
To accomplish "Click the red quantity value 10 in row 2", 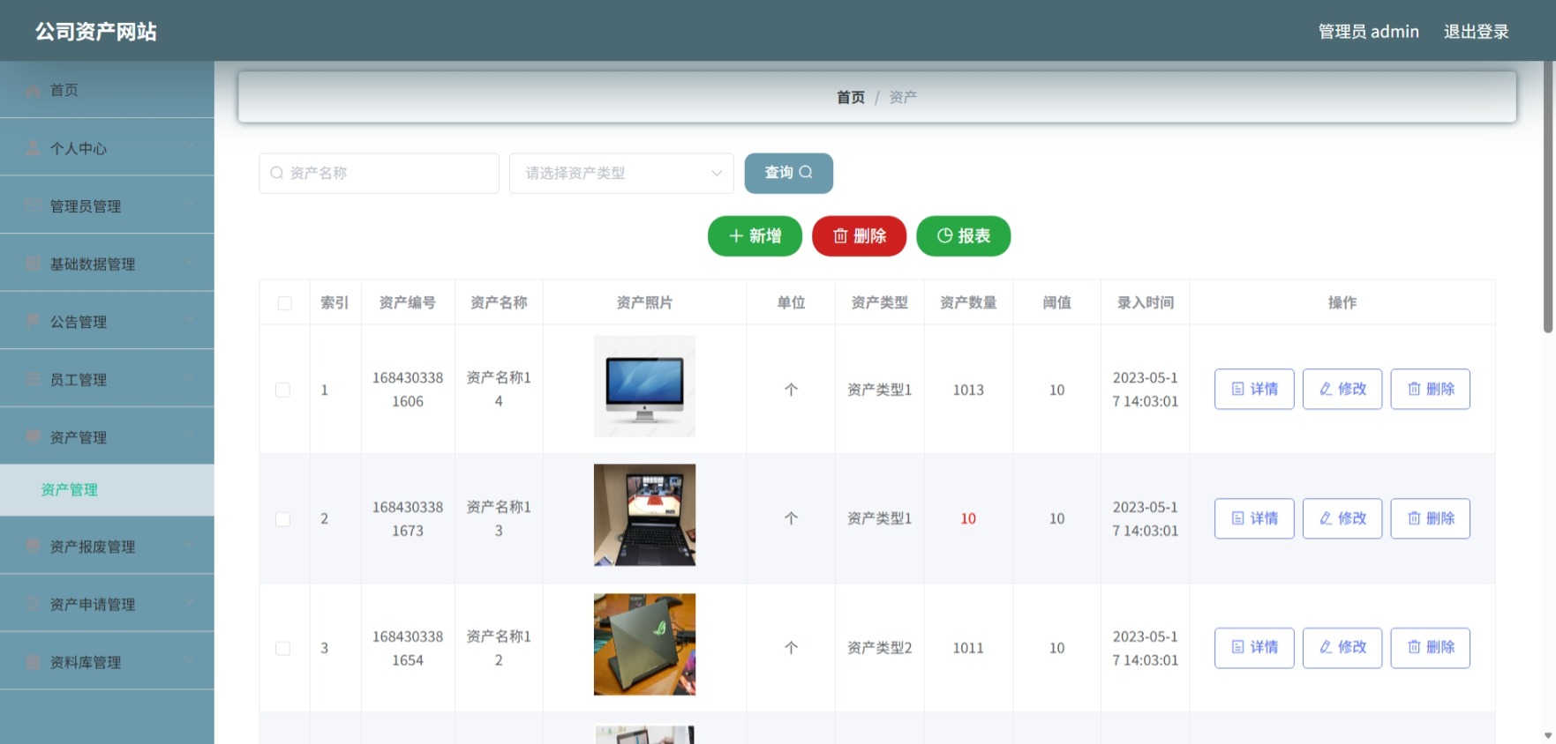I will pyautogui.click(x=968, y=519).
